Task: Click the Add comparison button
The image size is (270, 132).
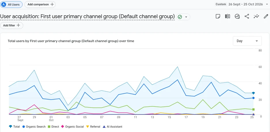Action: point(40,5)
